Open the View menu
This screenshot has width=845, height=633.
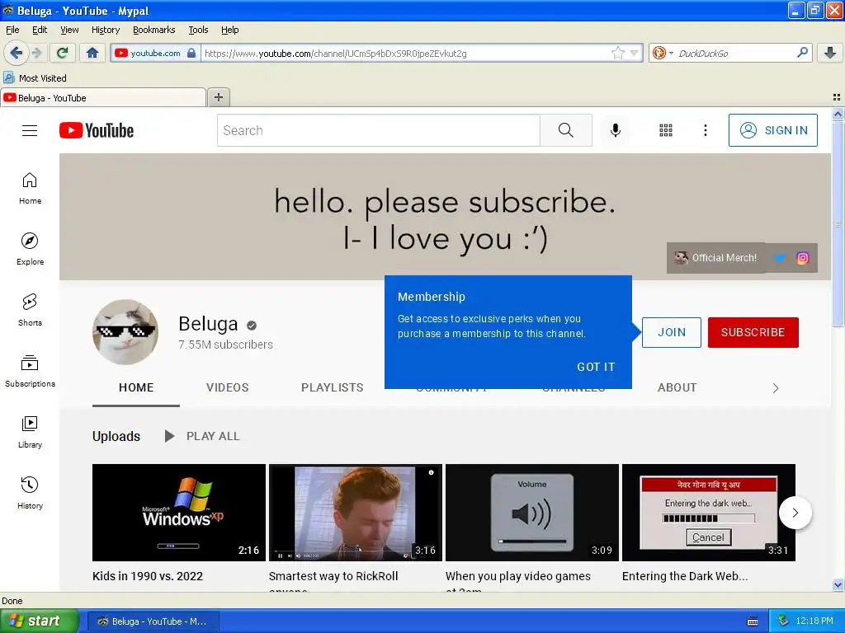69,30
